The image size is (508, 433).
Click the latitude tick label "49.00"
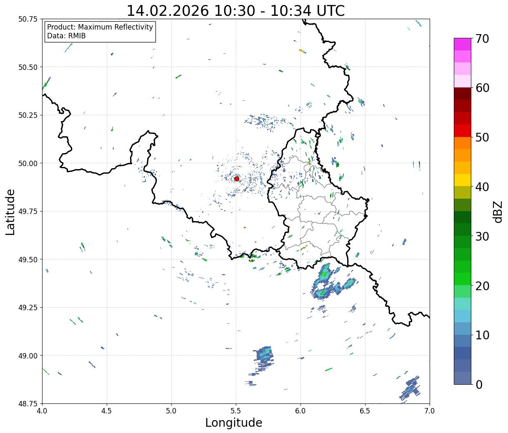click(28, 356)
